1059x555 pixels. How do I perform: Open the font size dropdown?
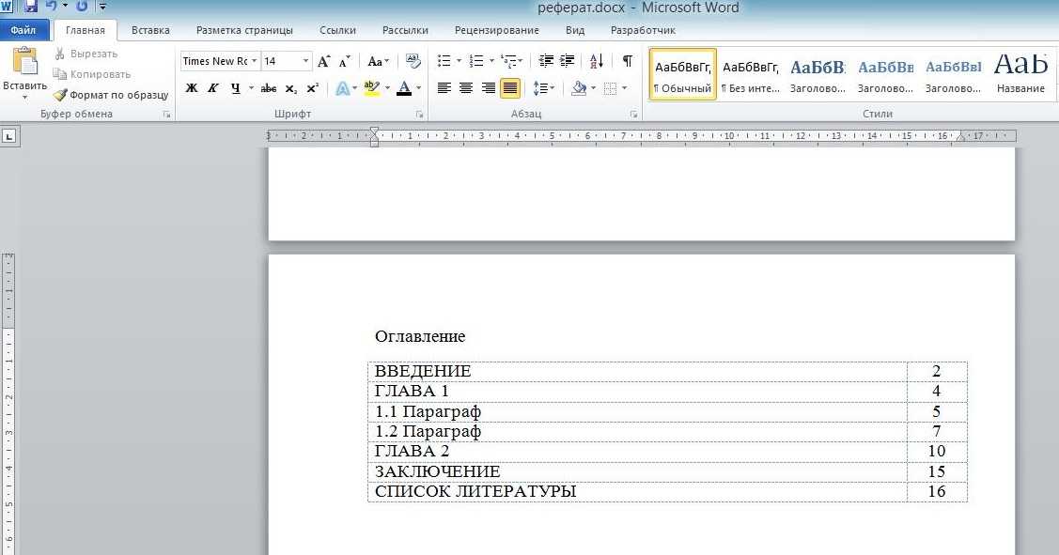point(305,61)
